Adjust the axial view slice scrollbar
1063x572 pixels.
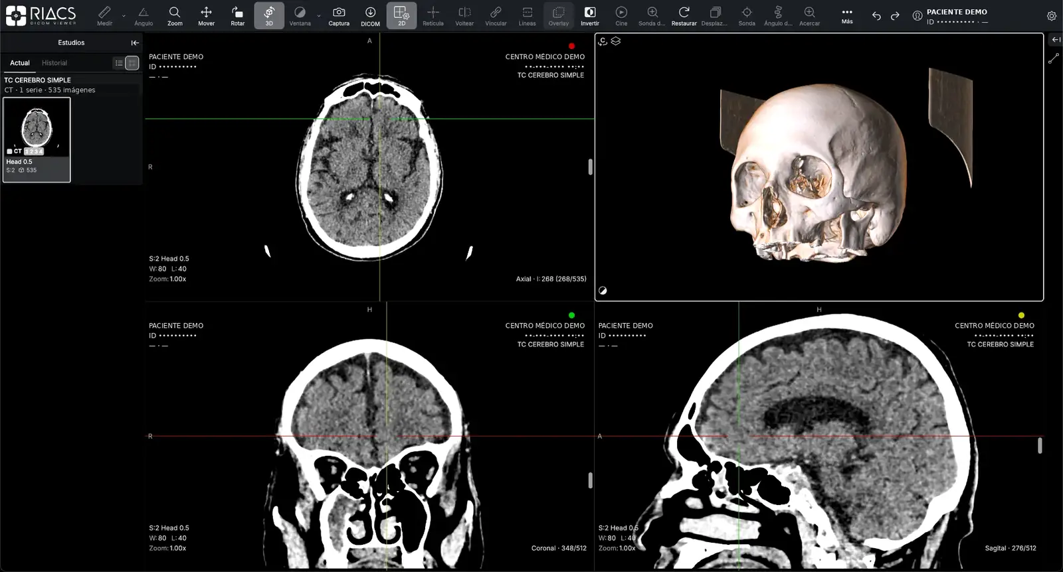click(590, 167)
